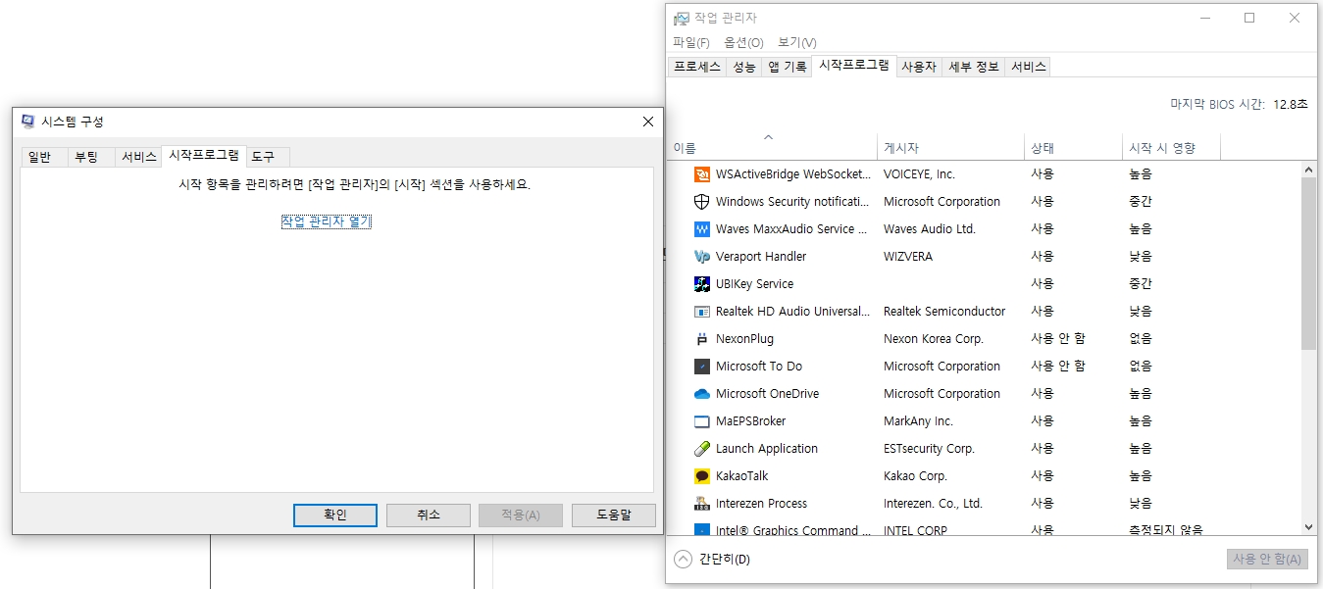This screenshot has width=1323, height=589.
Task: Open 보기(V) menu in Task Manager
Action: coord(796,43)
